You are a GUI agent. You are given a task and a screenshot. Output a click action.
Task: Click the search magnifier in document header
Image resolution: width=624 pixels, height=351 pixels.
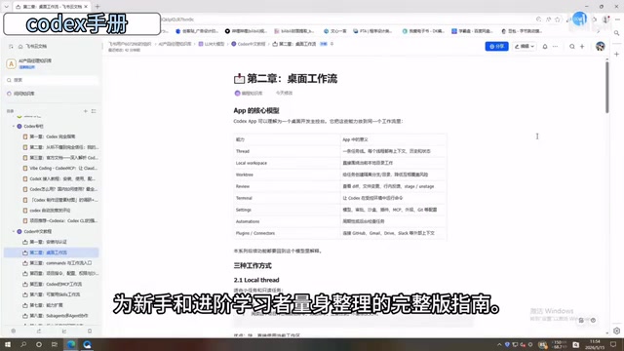(572, 47)
